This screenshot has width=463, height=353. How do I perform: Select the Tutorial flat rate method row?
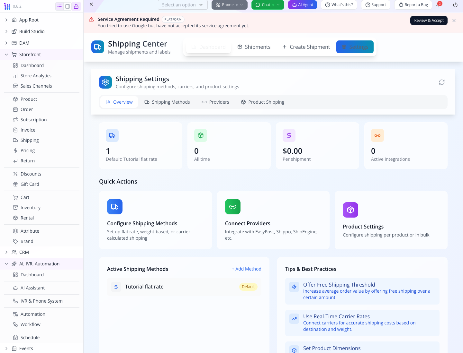coord(184,287)
